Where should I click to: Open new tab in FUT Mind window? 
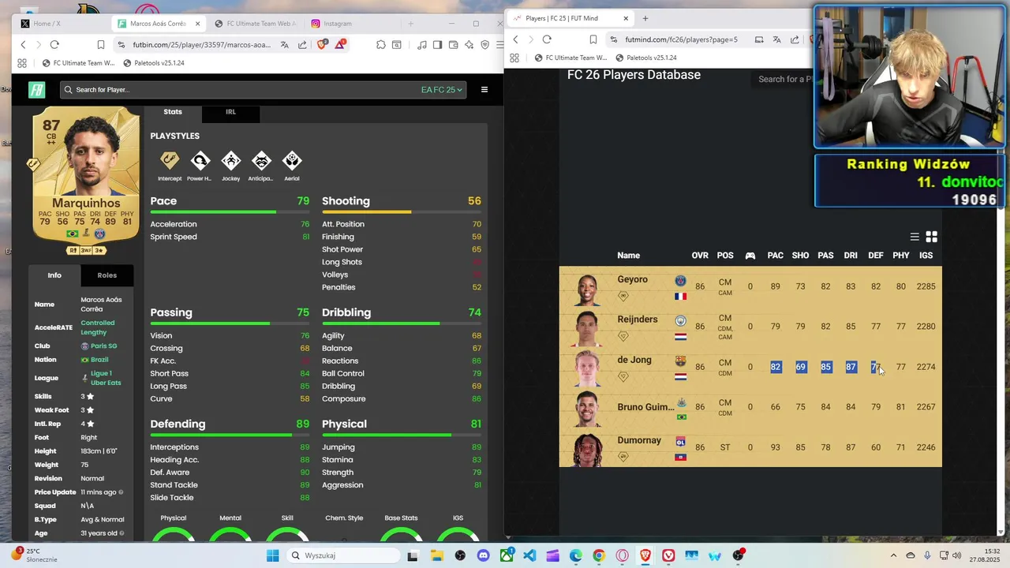tap(645, 18)
